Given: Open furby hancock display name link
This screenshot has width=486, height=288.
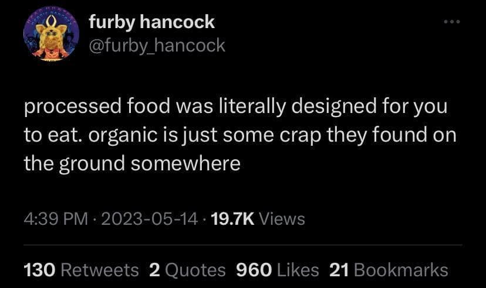Looking at the screenshot, I should (151, 22).
